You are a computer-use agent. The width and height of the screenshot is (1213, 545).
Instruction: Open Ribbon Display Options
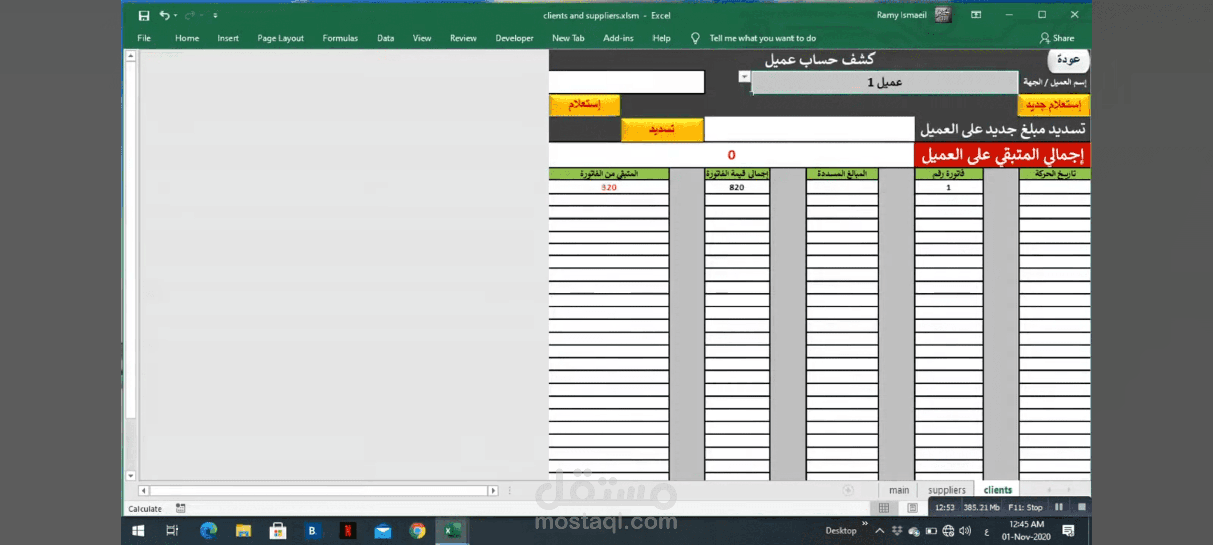tap(976, 15)
